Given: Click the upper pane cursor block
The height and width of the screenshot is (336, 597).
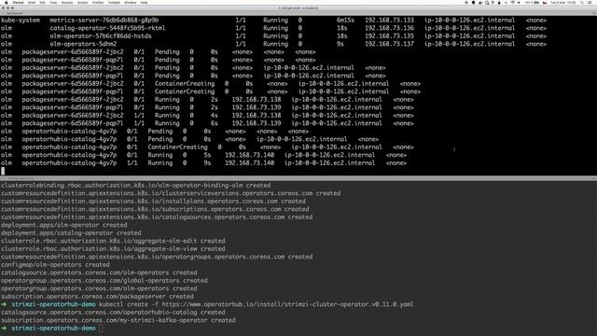Looking at the screenshot, I should (3, 171).
